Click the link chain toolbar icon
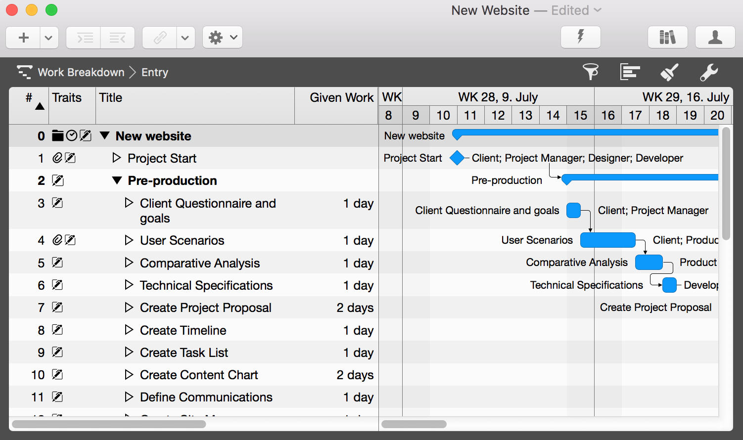 160,38
